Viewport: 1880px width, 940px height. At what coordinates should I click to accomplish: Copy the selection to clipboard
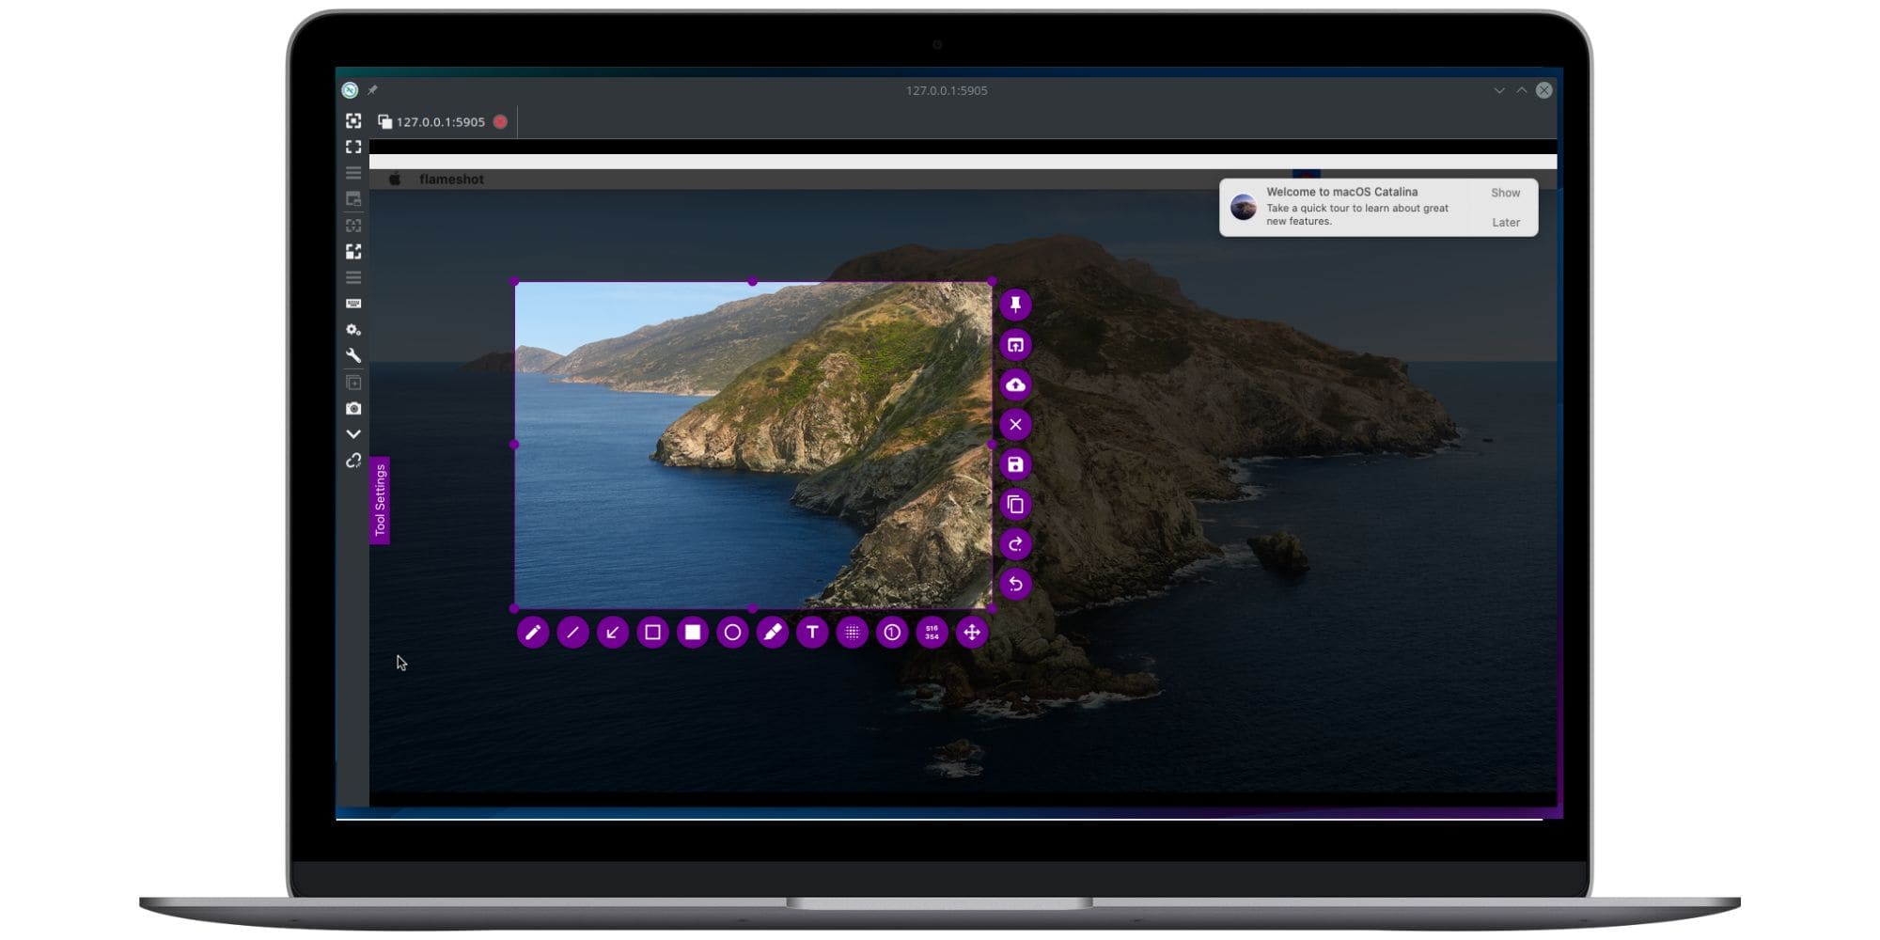[1015, 505]
